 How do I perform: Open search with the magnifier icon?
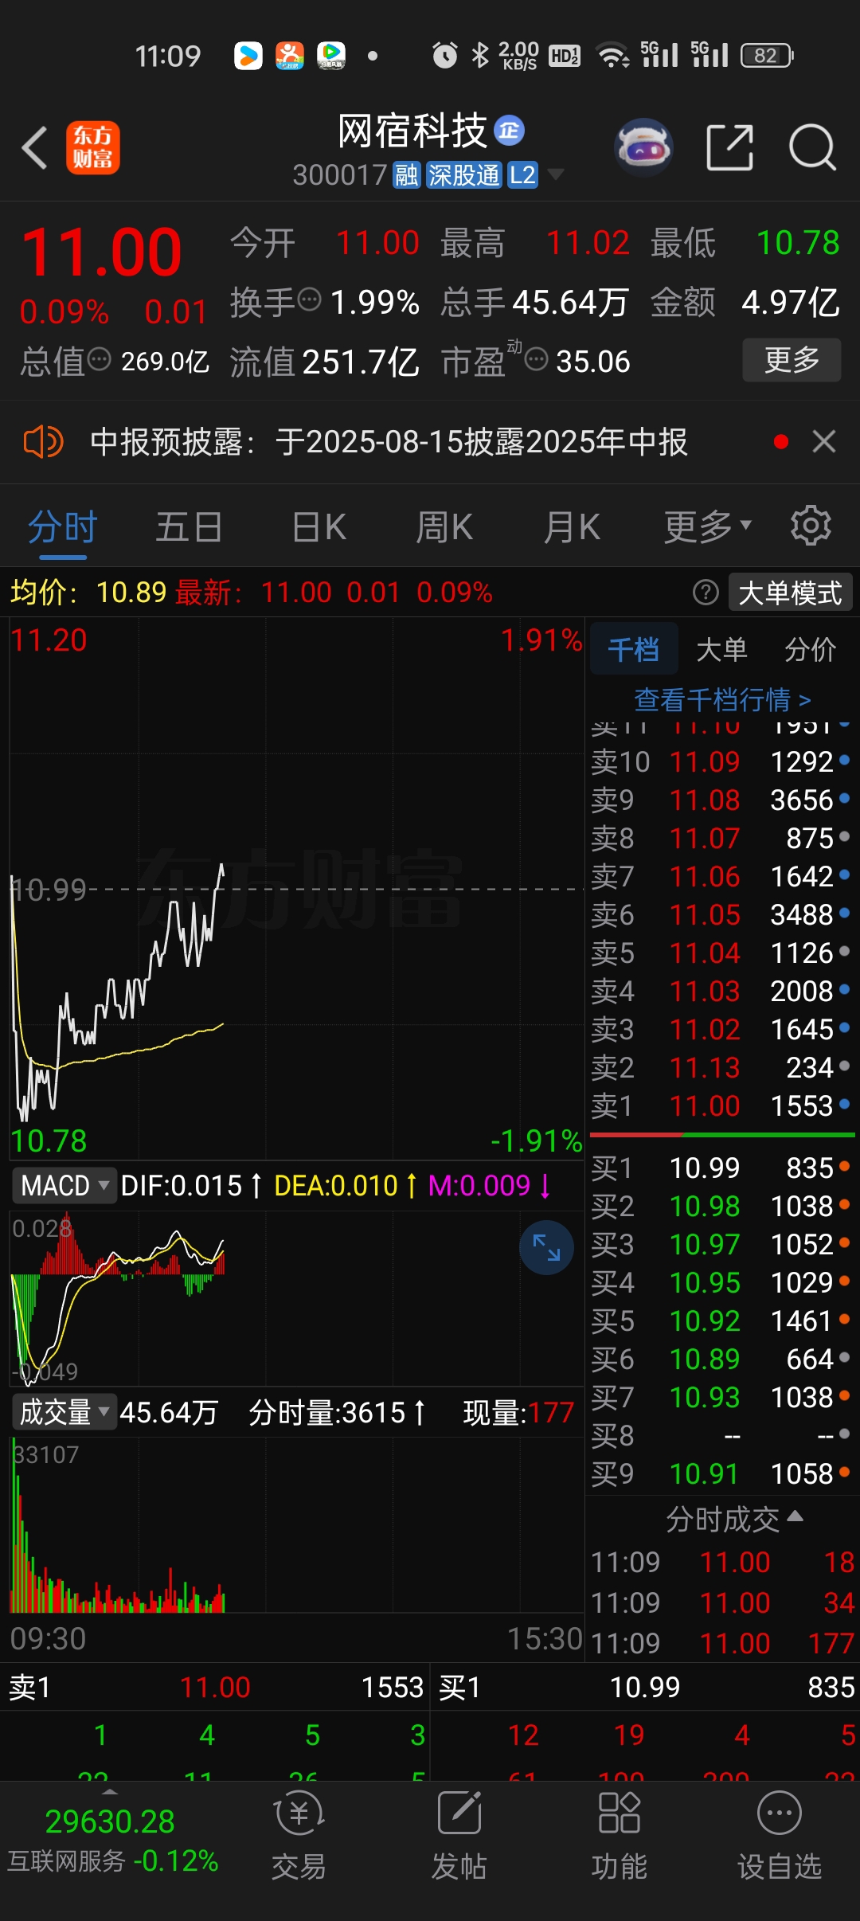pyautogui.click(x=812, y=147)
